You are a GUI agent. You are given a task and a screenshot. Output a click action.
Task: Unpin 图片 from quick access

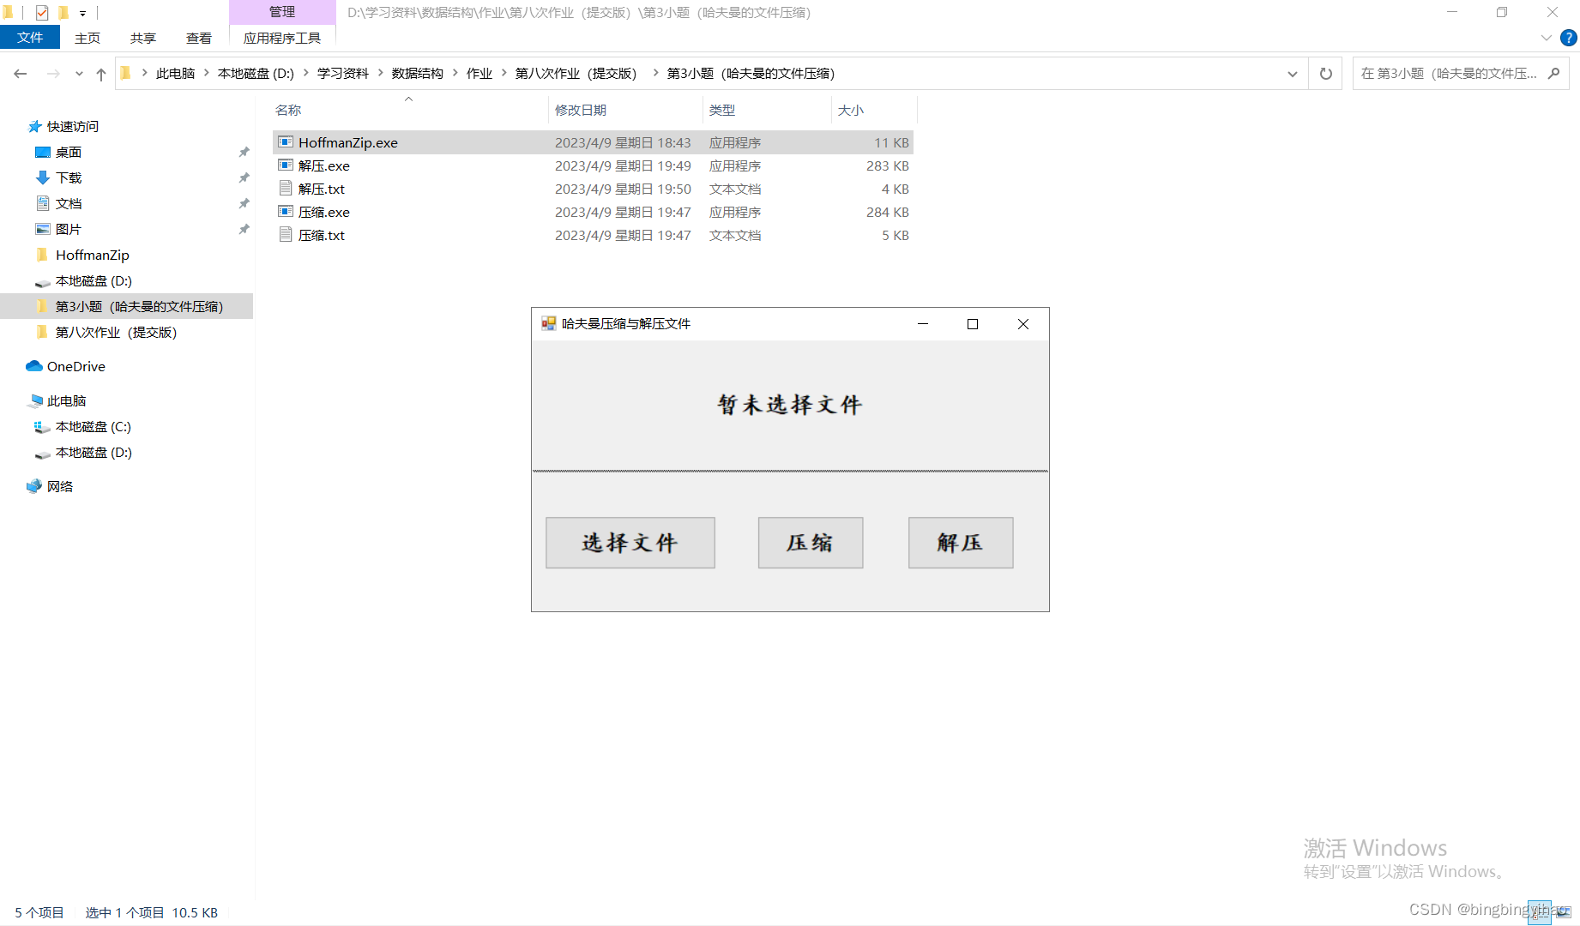[x=244, y=229]
